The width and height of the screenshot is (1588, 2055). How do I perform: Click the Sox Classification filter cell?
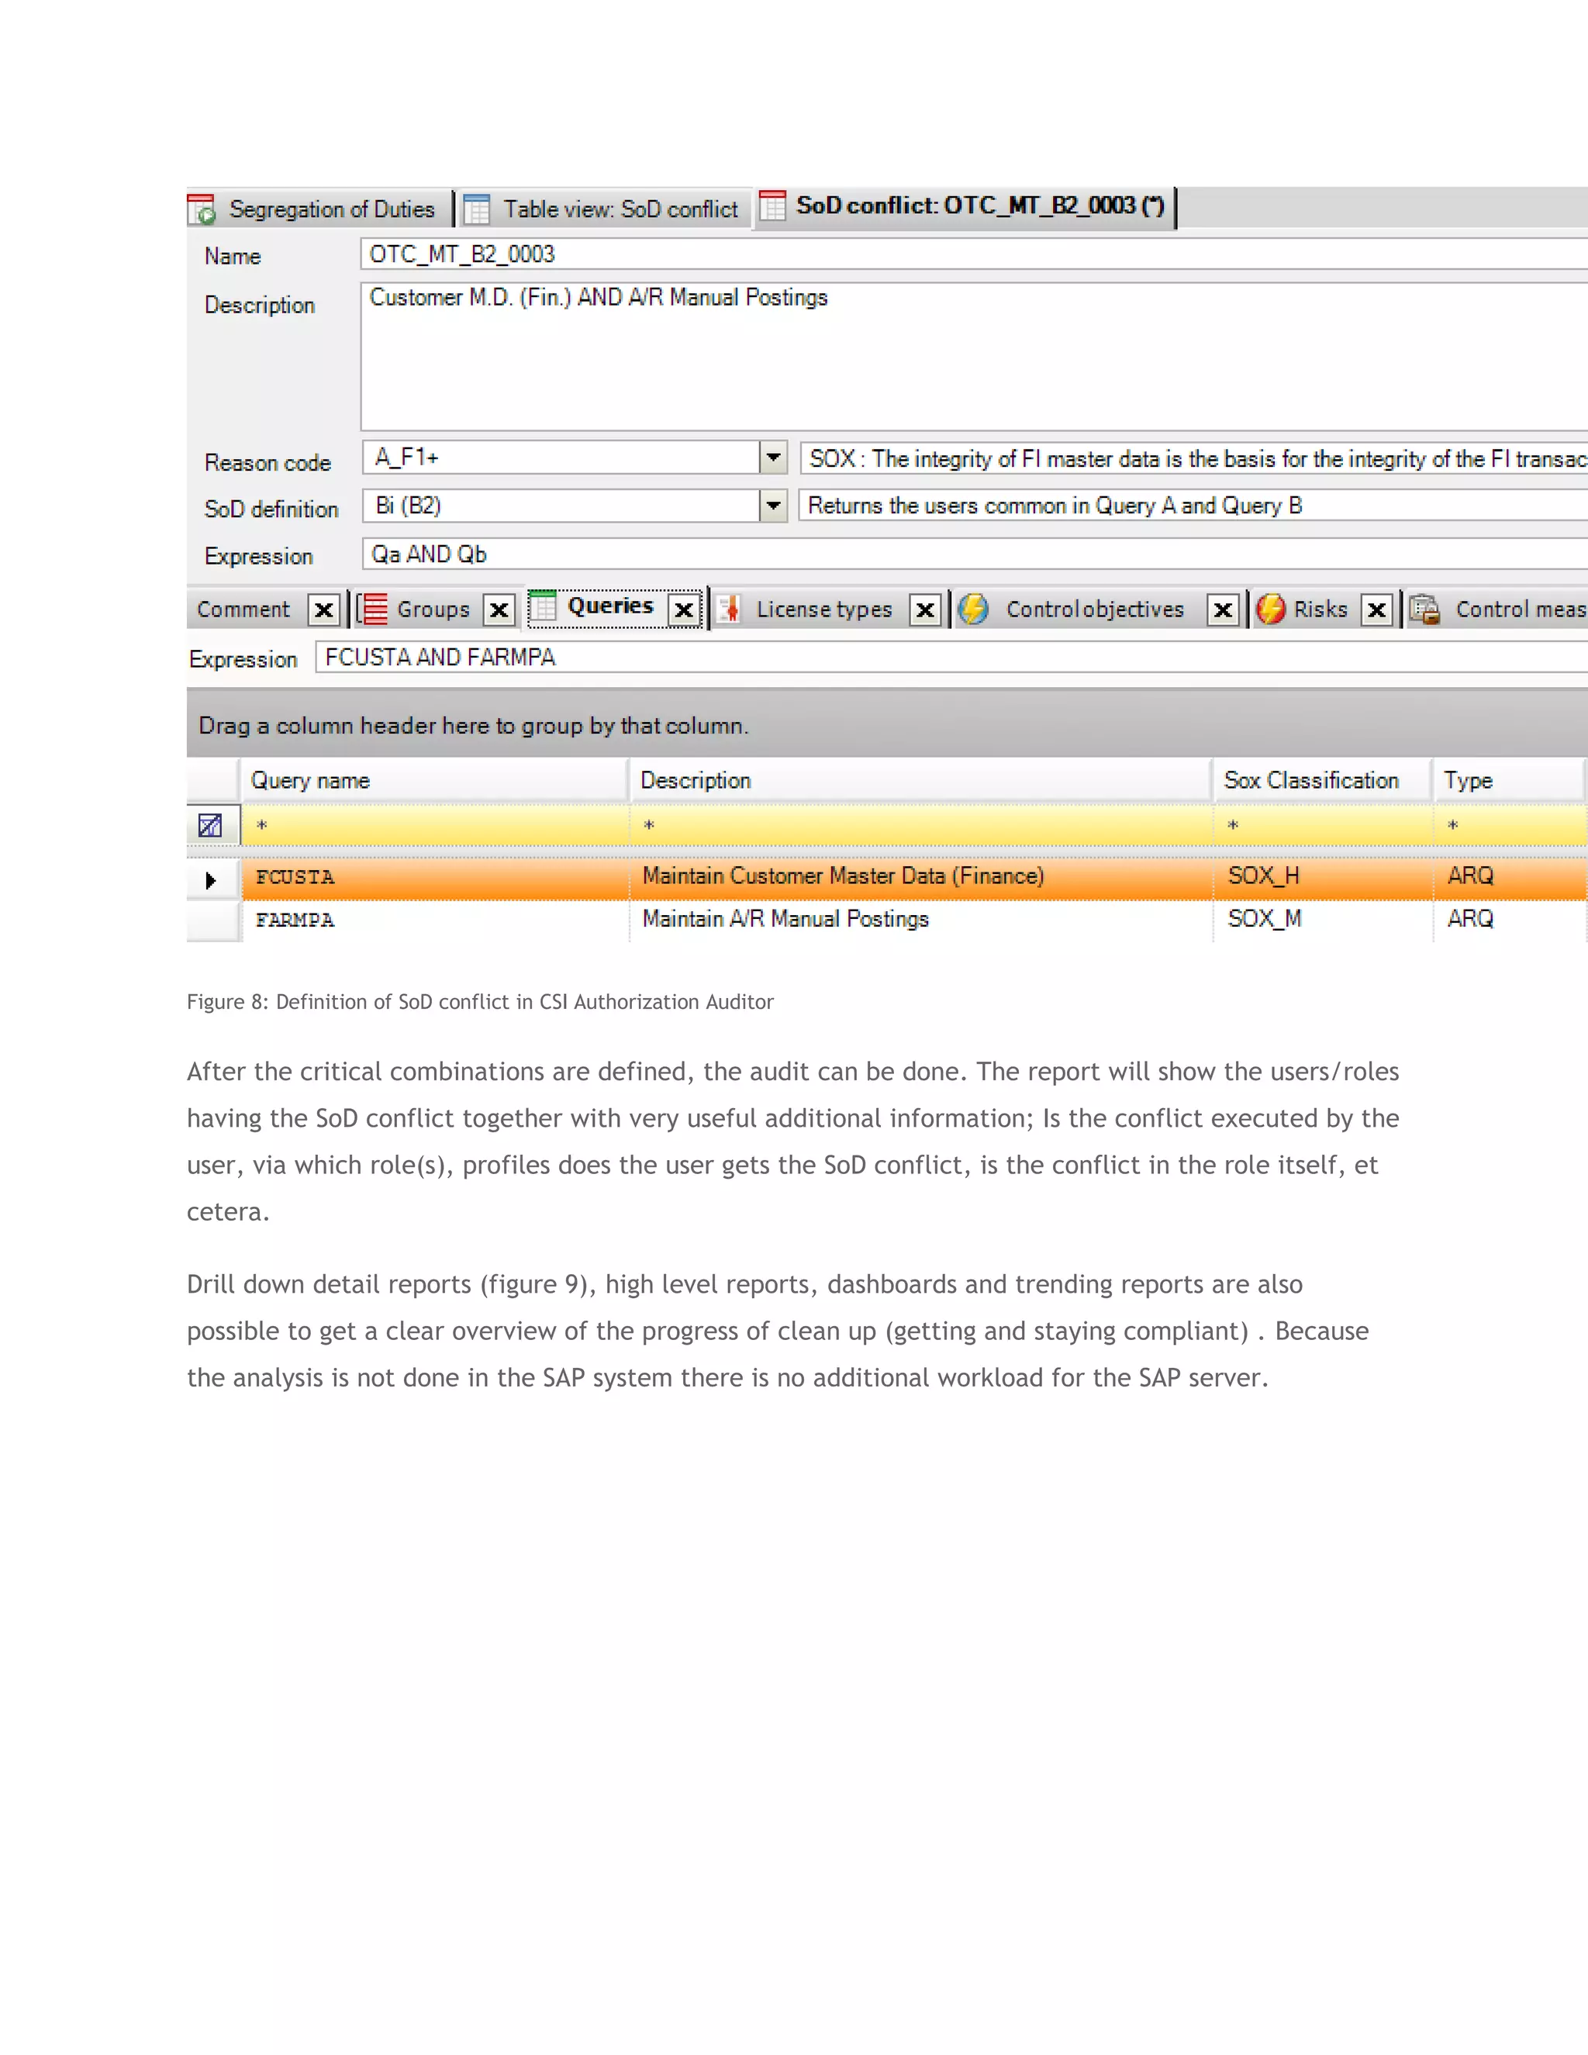[x=1324, y=826]
